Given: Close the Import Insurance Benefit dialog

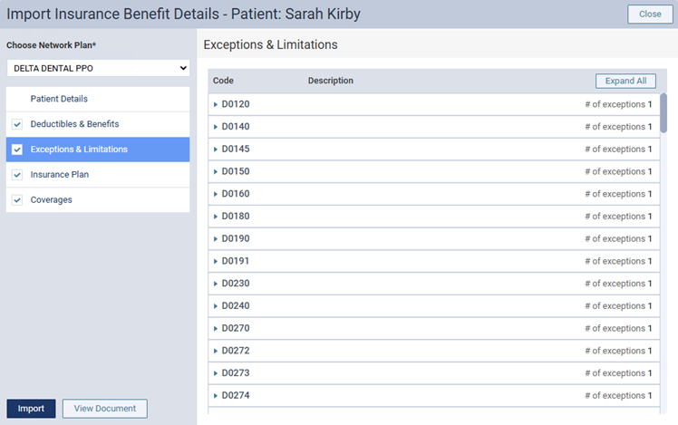Looking at the screenshot, I should (x=650, y=14).
